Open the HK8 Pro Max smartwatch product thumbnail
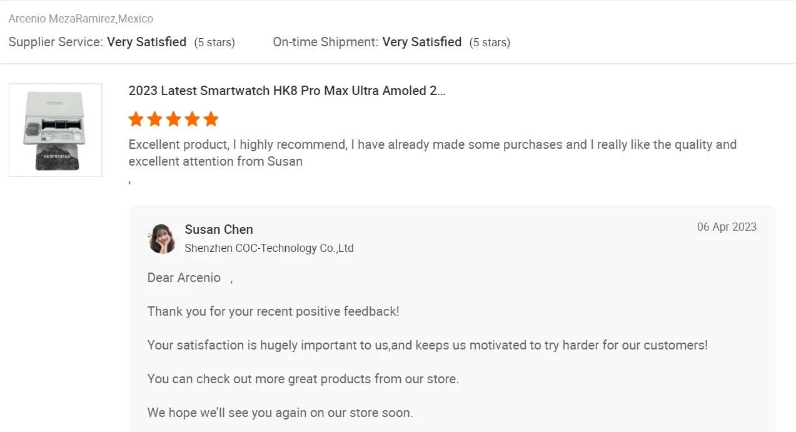796x432 pixels. [56, 130]
